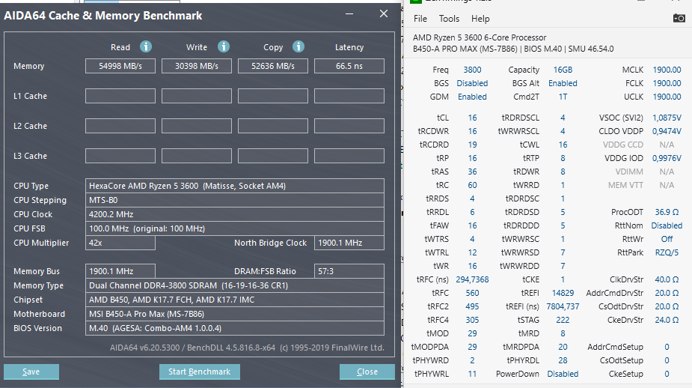Image resolution: width=692 pixels, height=388 pixels.
Task: Click BGS value Disabled
Action: 472,83
